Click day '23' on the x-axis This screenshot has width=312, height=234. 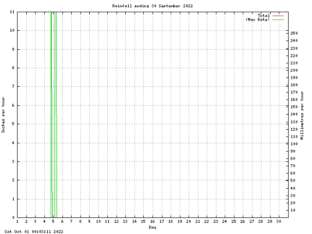[x=215, y=221]
